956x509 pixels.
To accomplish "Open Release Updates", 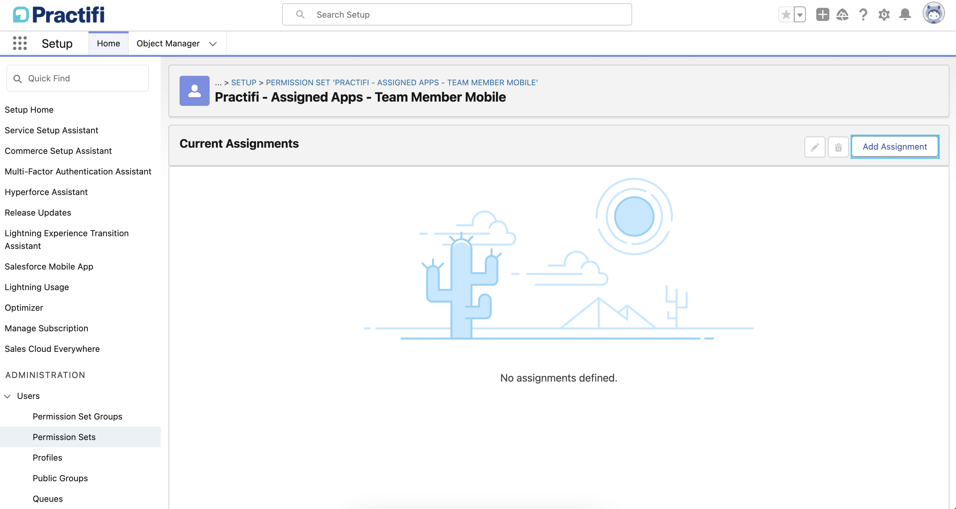I will pyautogui.click(x=38, y=213).
